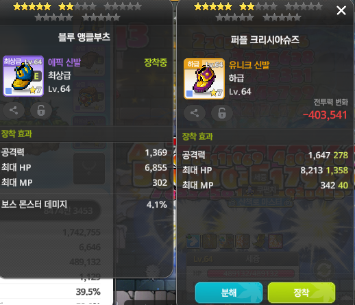Click the 장착중 equipped status label
Image resolution: width=355 pixels, height=305 pixels.
156,62
